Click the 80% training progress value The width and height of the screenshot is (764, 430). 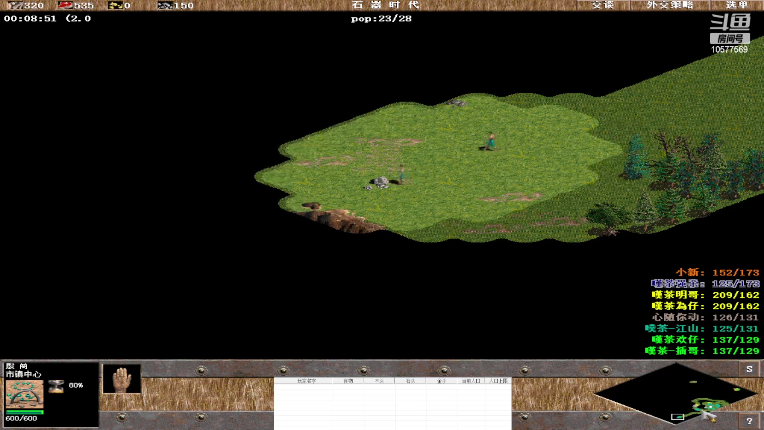(76, 385)
